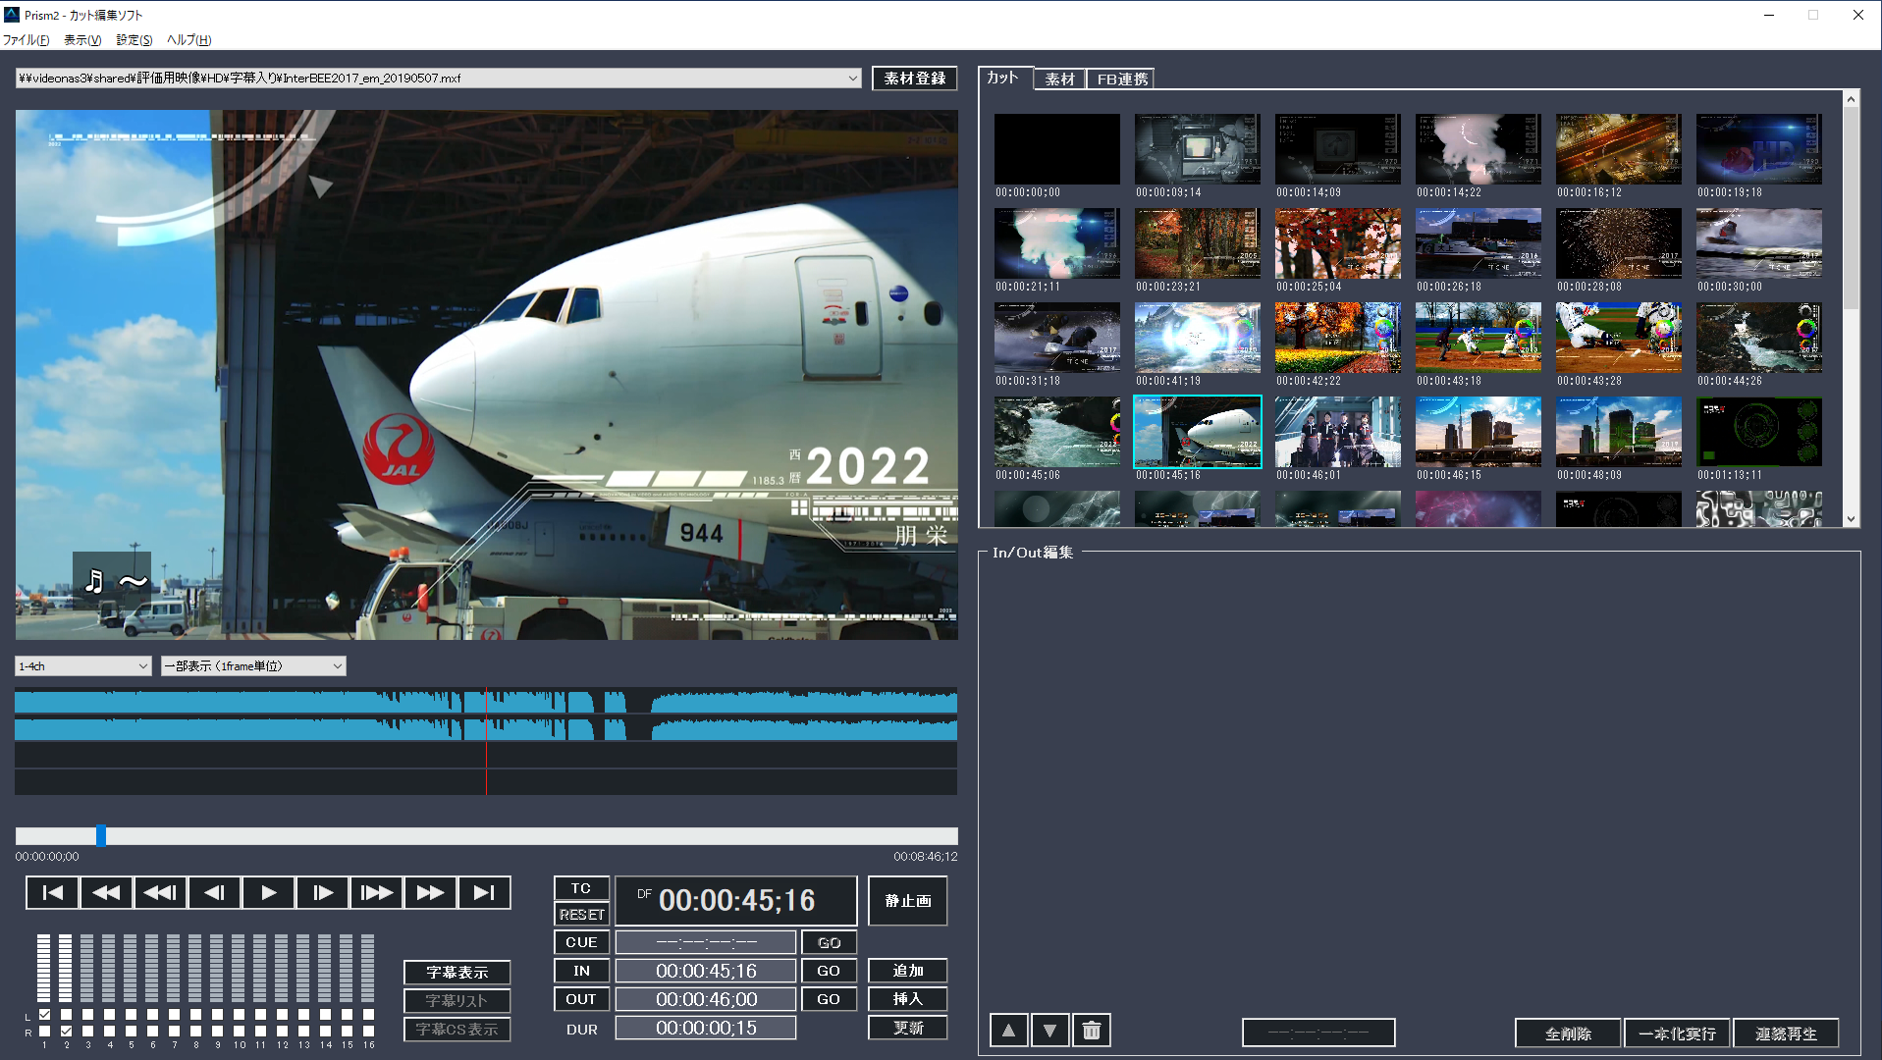Uncheck the L checkbox for channel 1

pos(44,1015)
